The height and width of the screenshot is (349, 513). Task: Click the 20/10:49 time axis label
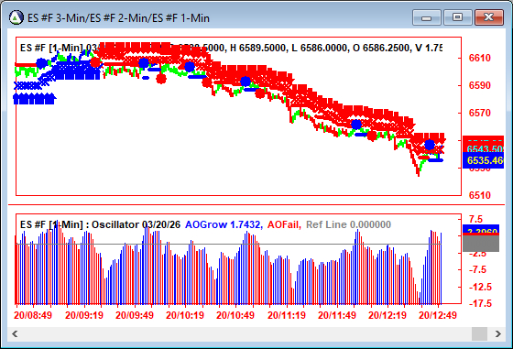tap(235, 315)
